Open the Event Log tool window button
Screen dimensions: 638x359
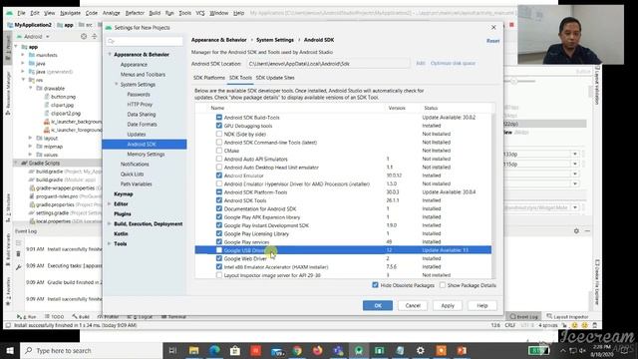click(x=524, y=316)
